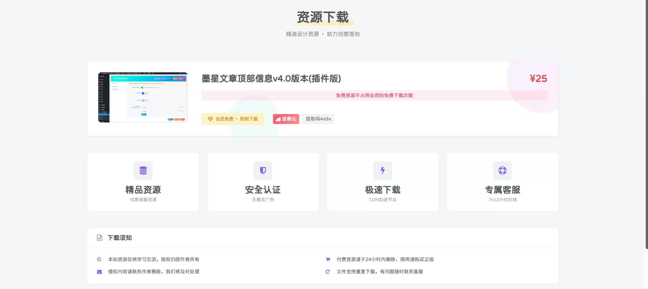Click the envelope icon beside 侵权内容
Screen dimensions: 648x289
click(99, 272)
